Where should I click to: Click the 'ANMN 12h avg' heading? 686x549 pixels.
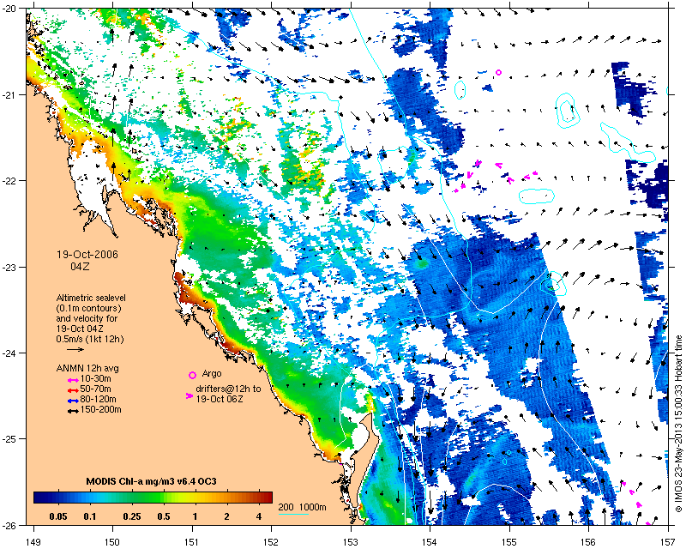point(87,368)
